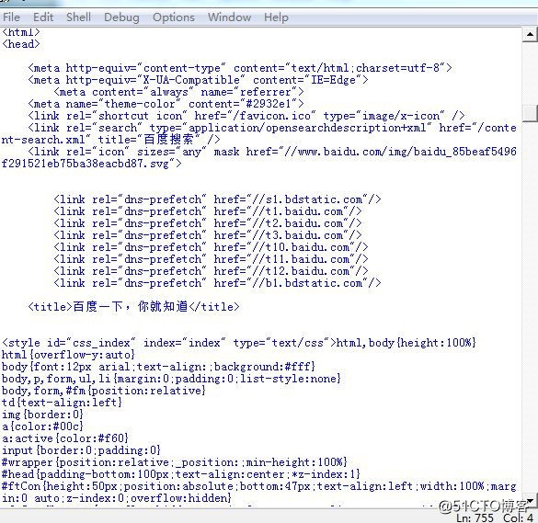Click the //t10.baidu.com dns-prefetch line
Image resolution: width=538 pixels, height=523 pixels.
click(x=211, y=247)
